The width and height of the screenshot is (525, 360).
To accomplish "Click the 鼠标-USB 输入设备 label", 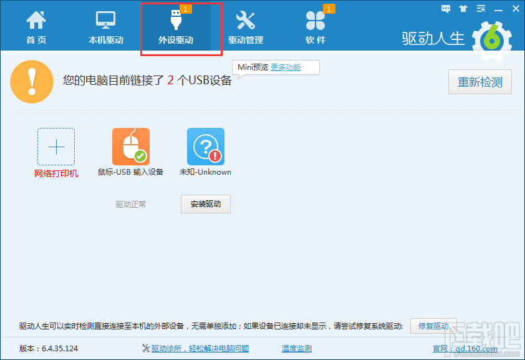I will [130, 172].
